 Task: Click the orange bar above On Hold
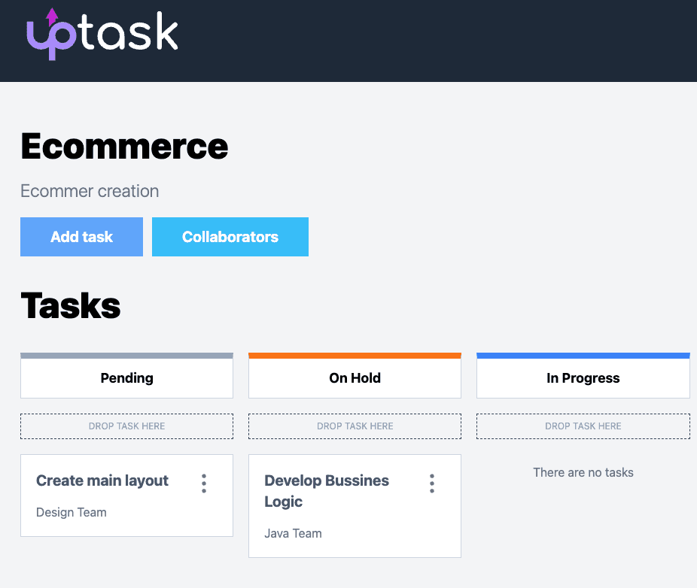click(x=355, y=353)
